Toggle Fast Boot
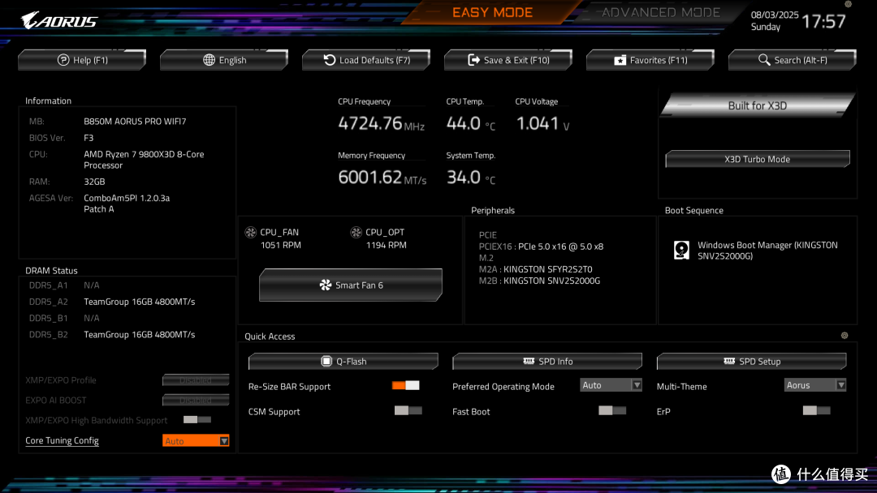Viewport: 877px width, 493px height. coord(612,410)
